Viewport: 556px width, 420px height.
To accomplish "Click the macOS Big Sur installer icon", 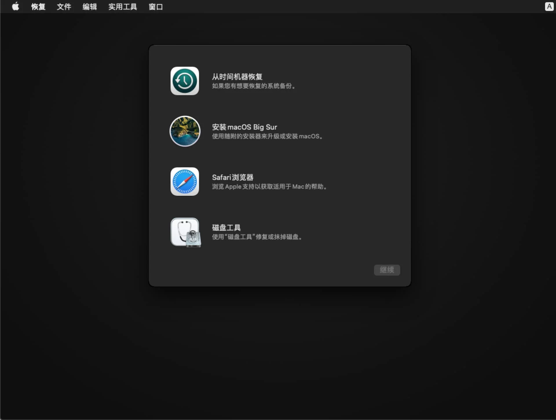I will coord(184,131).
